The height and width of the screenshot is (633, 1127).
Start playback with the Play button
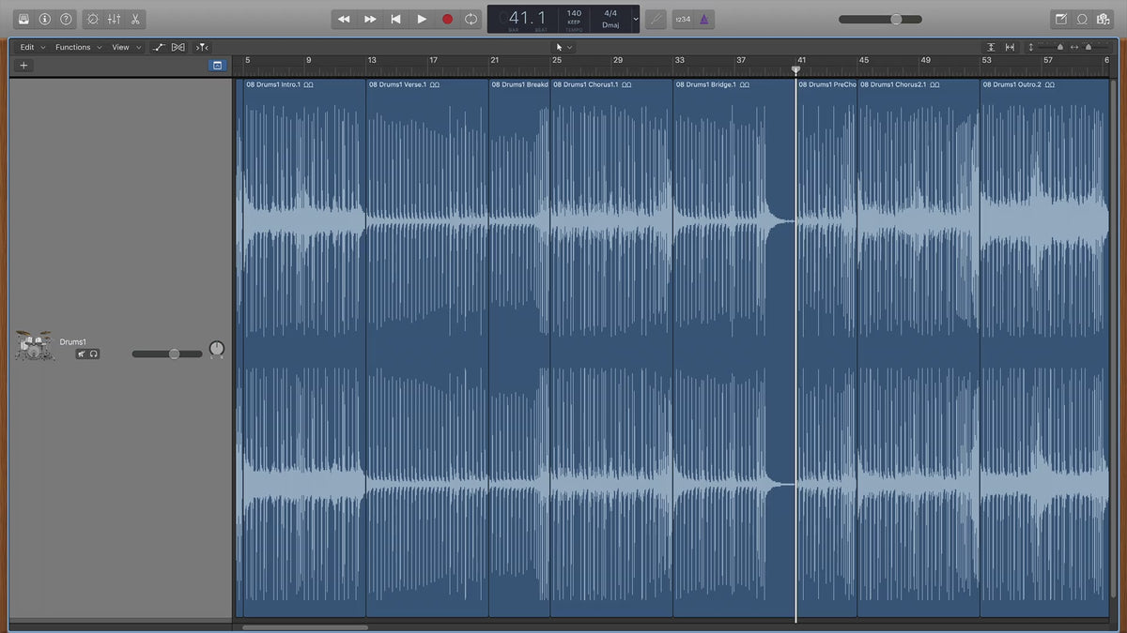pos(422,19)
